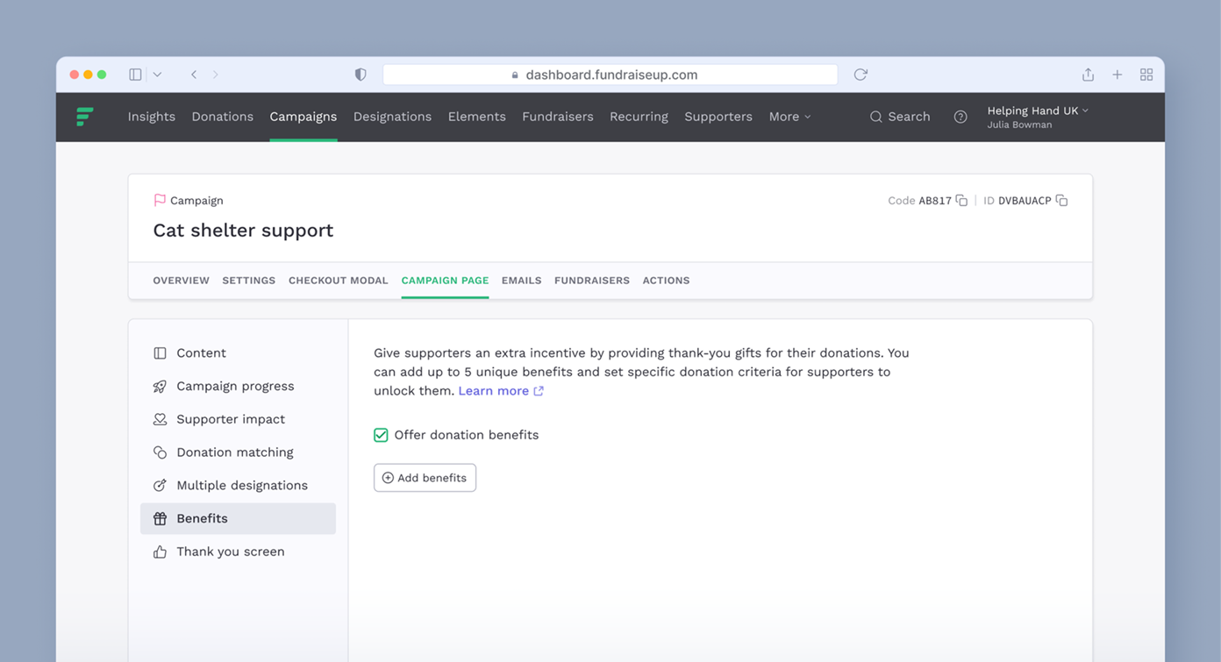Click the browser address bar

click(x=610, y=75)
